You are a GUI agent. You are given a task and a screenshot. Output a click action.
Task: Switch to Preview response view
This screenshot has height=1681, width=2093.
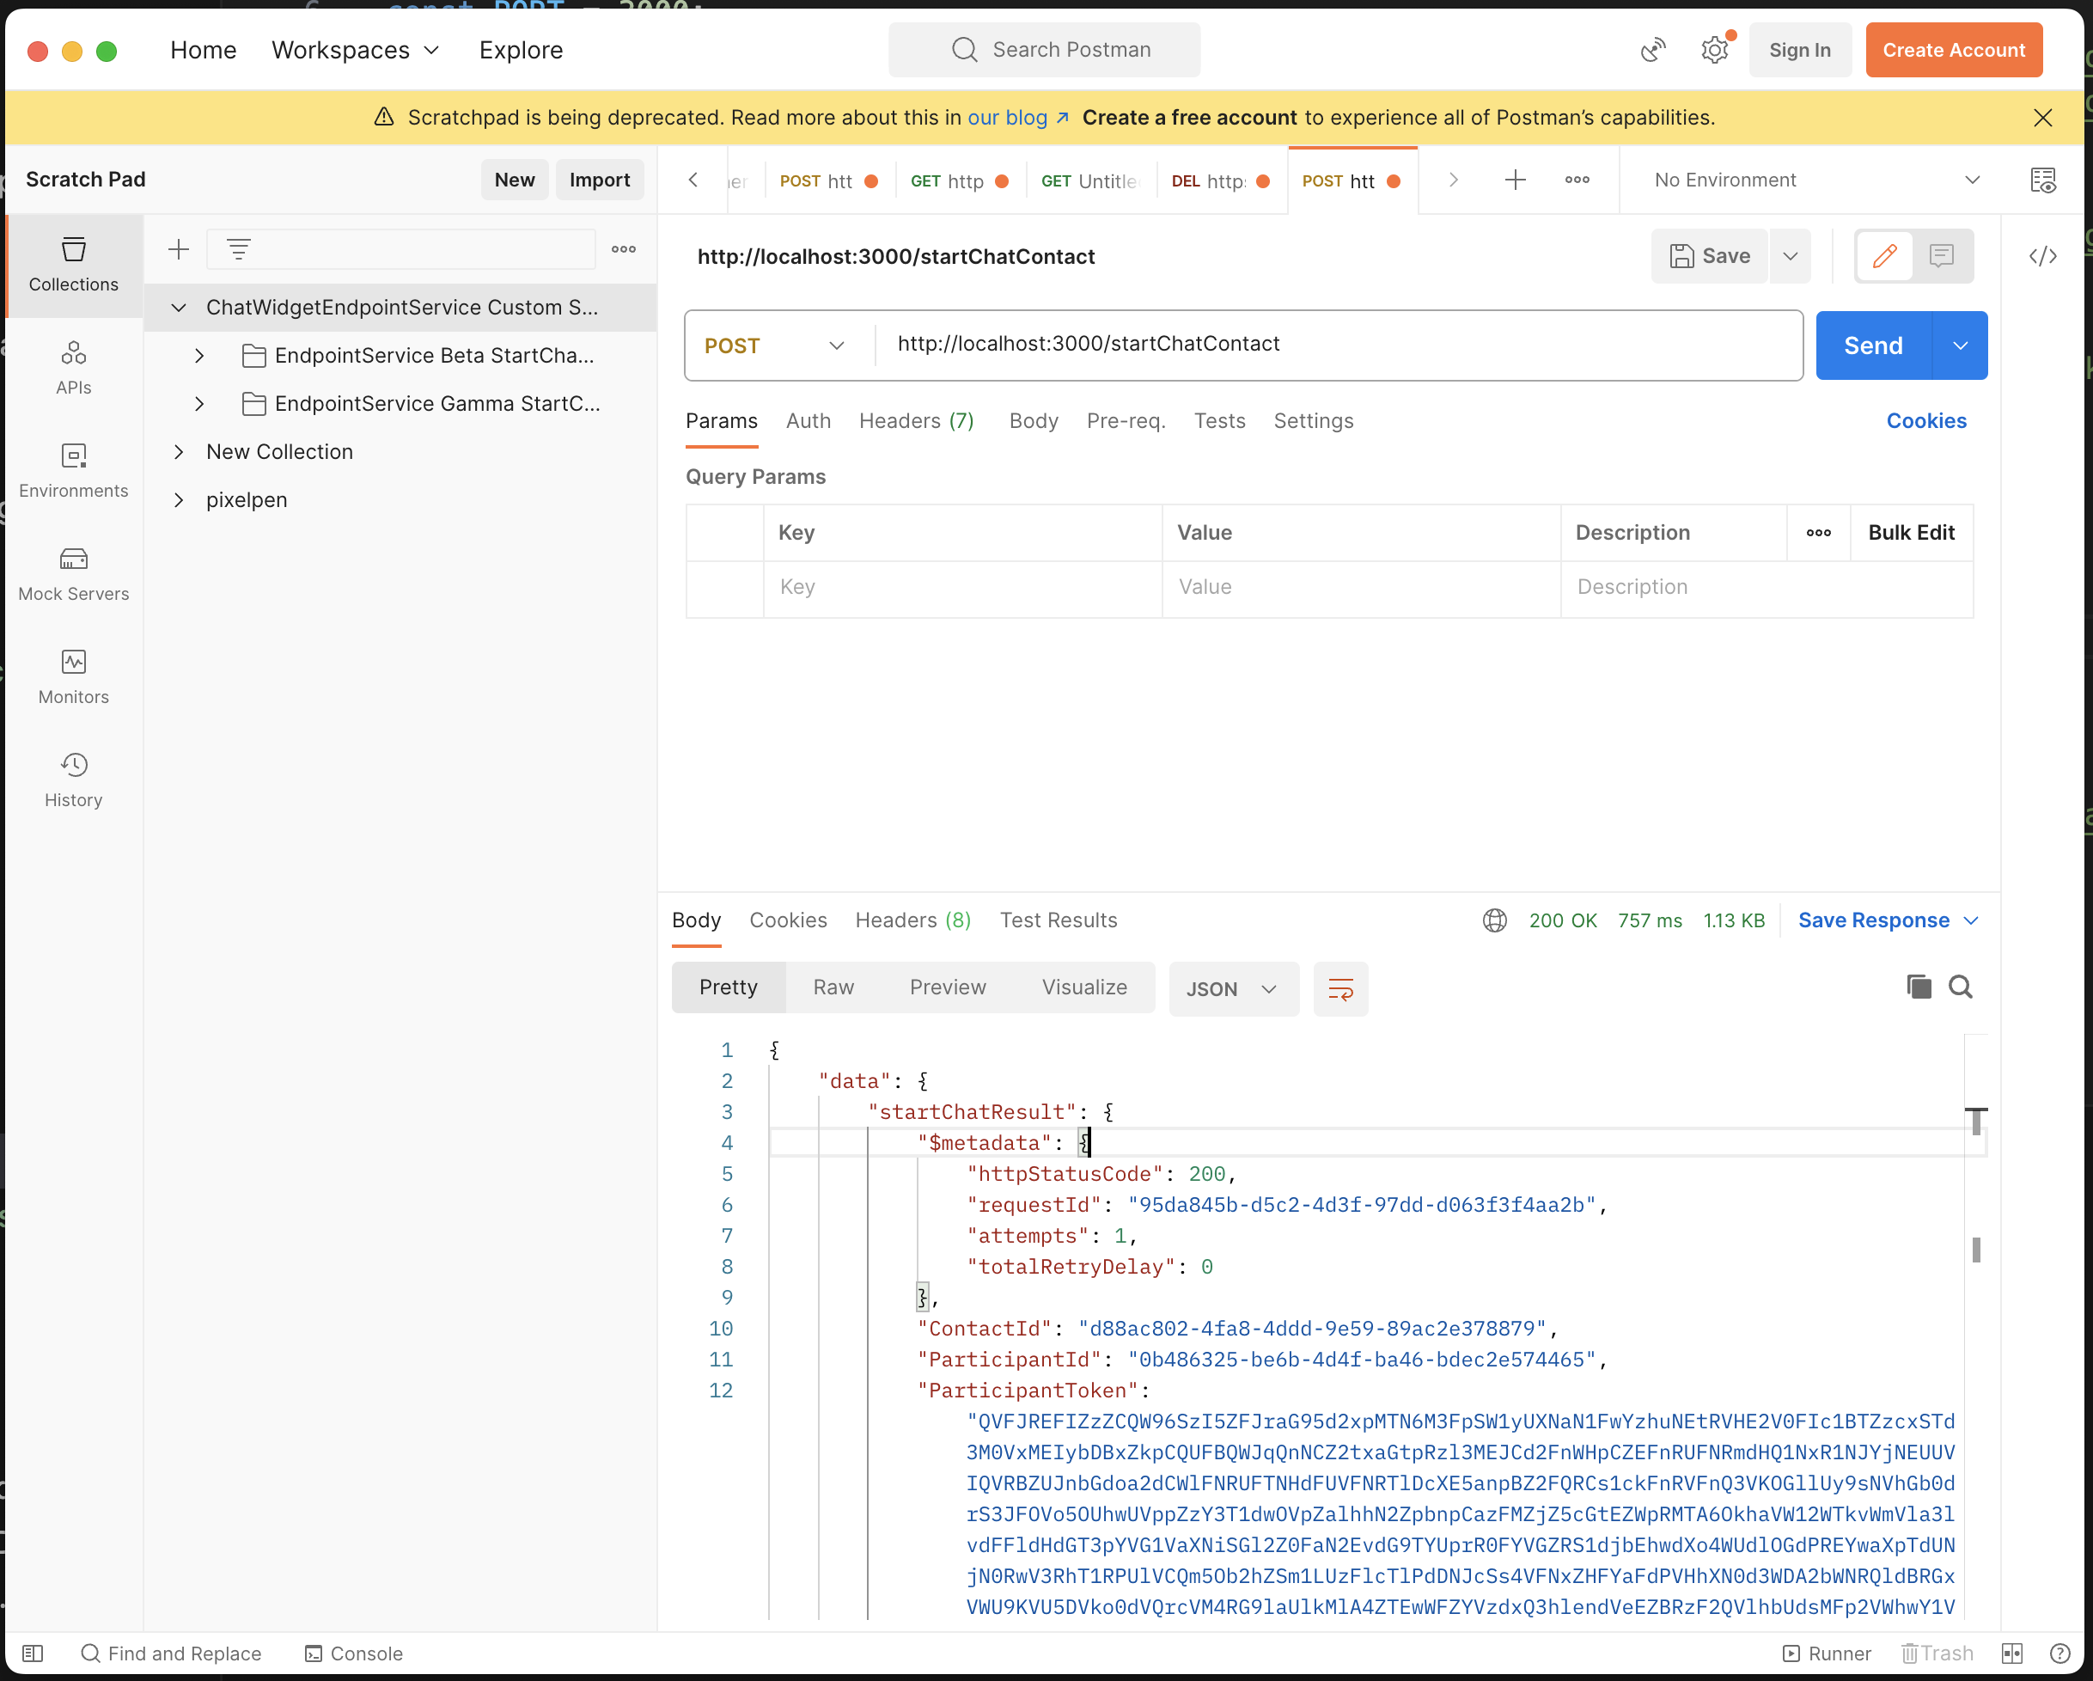(x=948, y=987)
